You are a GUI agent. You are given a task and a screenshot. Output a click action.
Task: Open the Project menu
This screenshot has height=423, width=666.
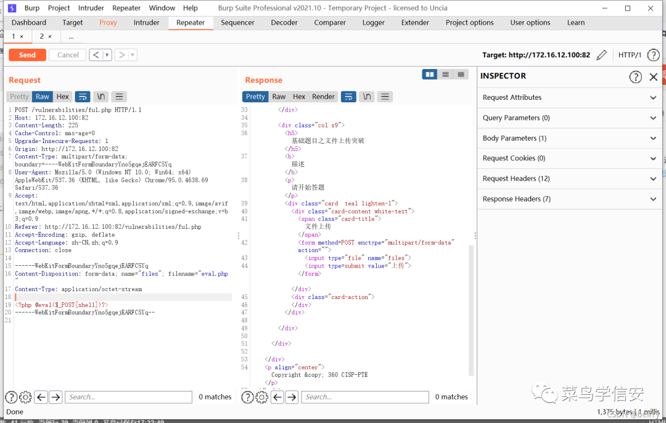point(59,7)
